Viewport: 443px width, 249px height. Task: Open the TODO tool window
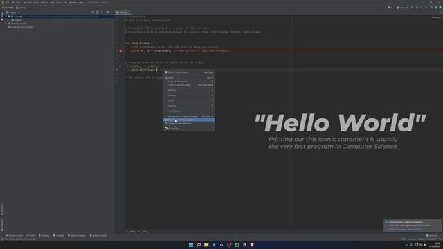tap(30, 235)
